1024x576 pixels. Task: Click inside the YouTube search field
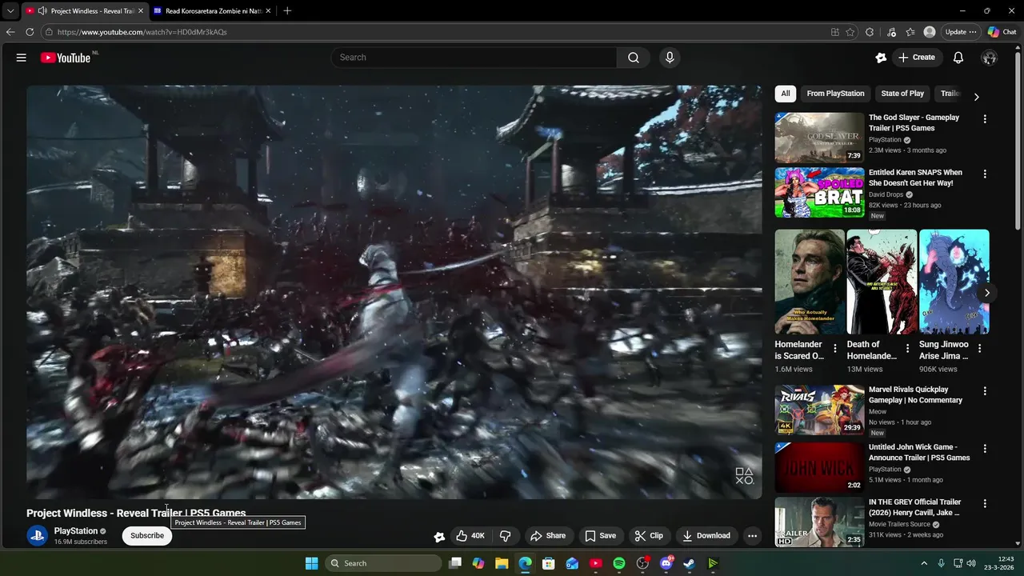click(x=474, y=58)
